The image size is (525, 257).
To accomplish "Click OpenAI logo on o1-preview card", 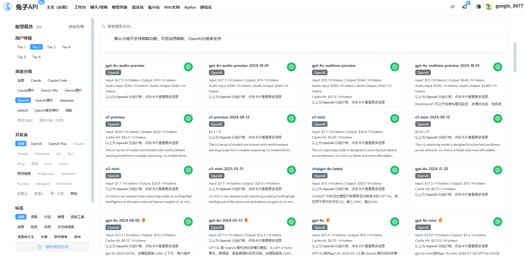I will pyautogui.click(x=188, y=119).
